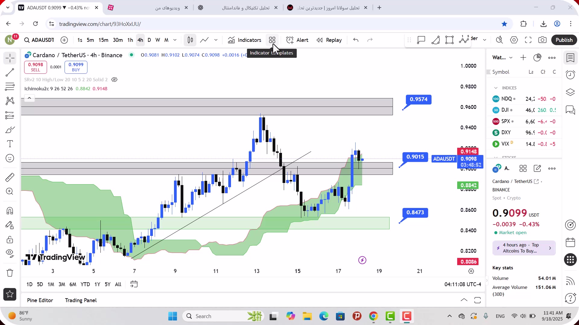
Task: Open ADAUSDT symbol search
Action: coord(39,40)
